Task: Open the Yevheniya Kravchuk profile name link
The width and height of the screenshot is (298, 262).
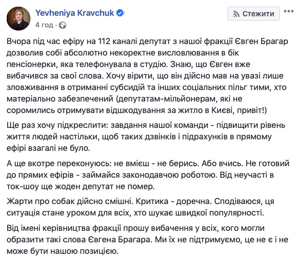Action: (75, 13)
